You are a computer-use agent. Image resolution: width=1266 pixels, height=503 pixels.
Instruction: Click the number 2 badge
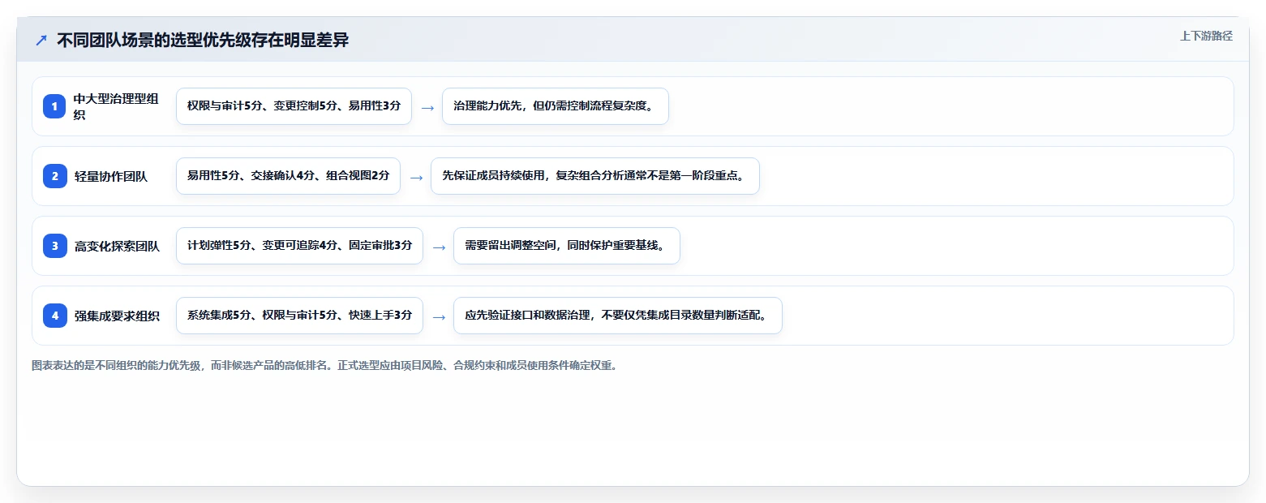pyautogui.click(x=54, y=176)
